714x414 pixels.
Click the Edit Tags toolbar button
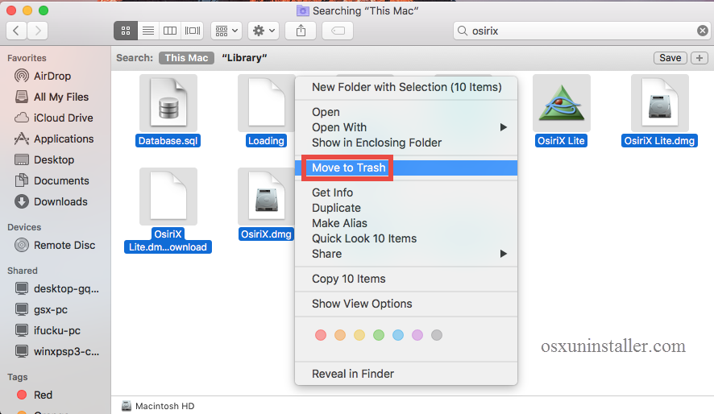[x=338, y=31]
